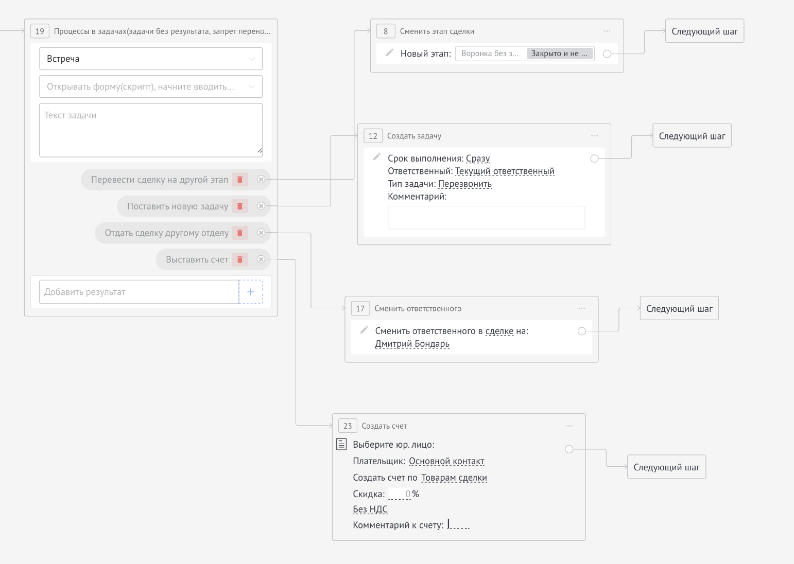794x564 pixels.
Task: Click the 'Без НДС' tax option
Action: pos(370,509)
